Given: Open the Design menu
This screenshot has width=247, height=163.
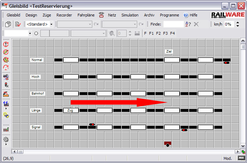Looking at the screenshot, I should [31, 15].
